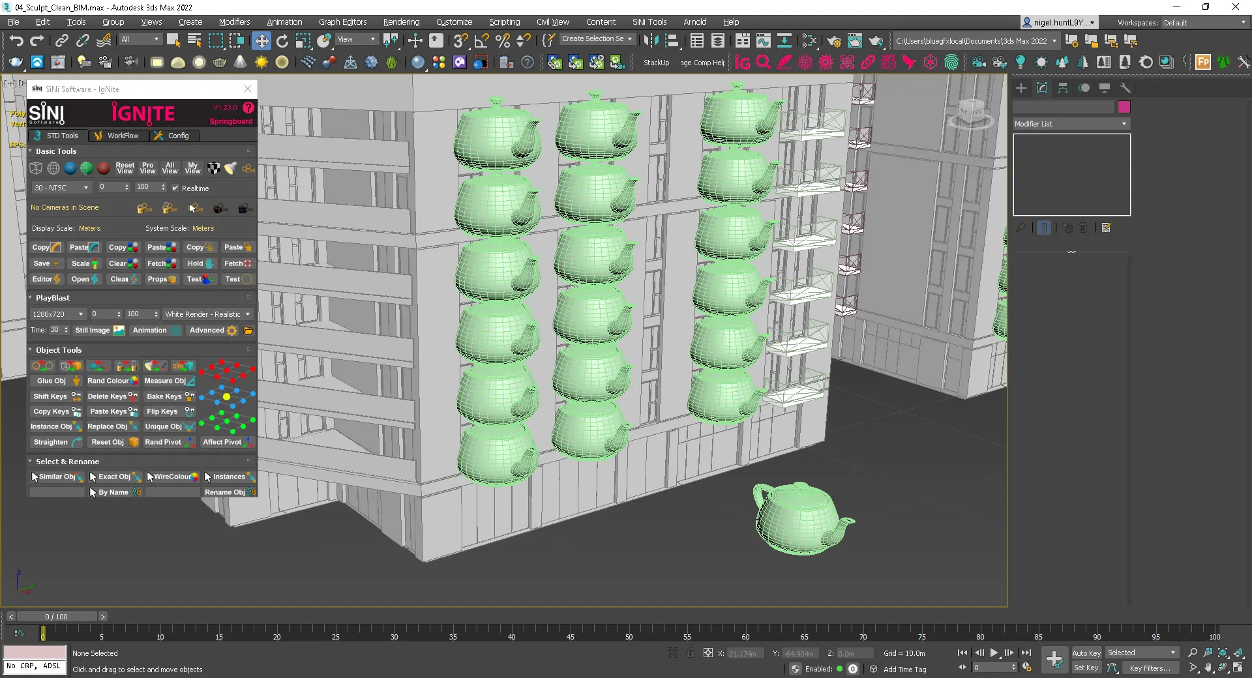Click the X coordinate field
Image resolution: width=1252 pixels, height=678 pixels.
[x=744, y=653]
